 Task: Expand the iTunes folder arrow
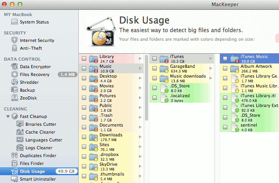[x=211, y=58]
